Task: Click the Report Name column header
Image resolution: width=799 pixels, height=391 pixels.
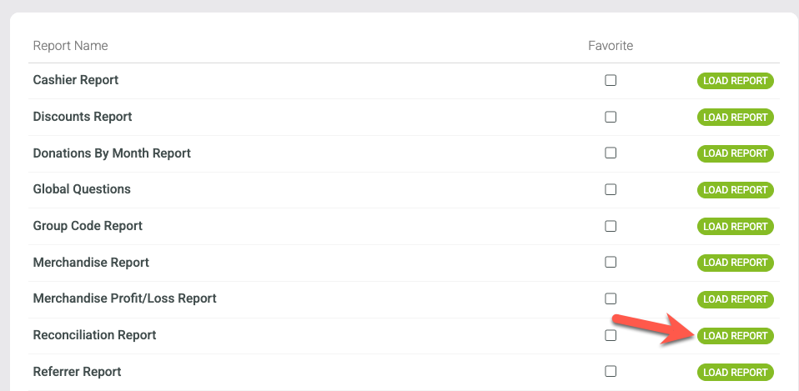Action: [x=70, y=46]
